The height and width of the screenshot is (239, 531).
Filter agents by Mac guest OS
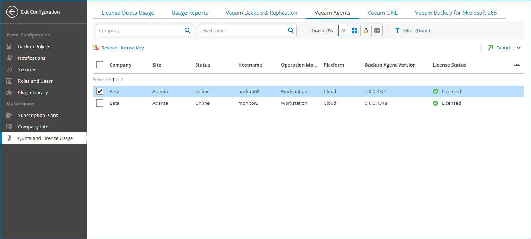pyautogui.click(x=377, y=30)
